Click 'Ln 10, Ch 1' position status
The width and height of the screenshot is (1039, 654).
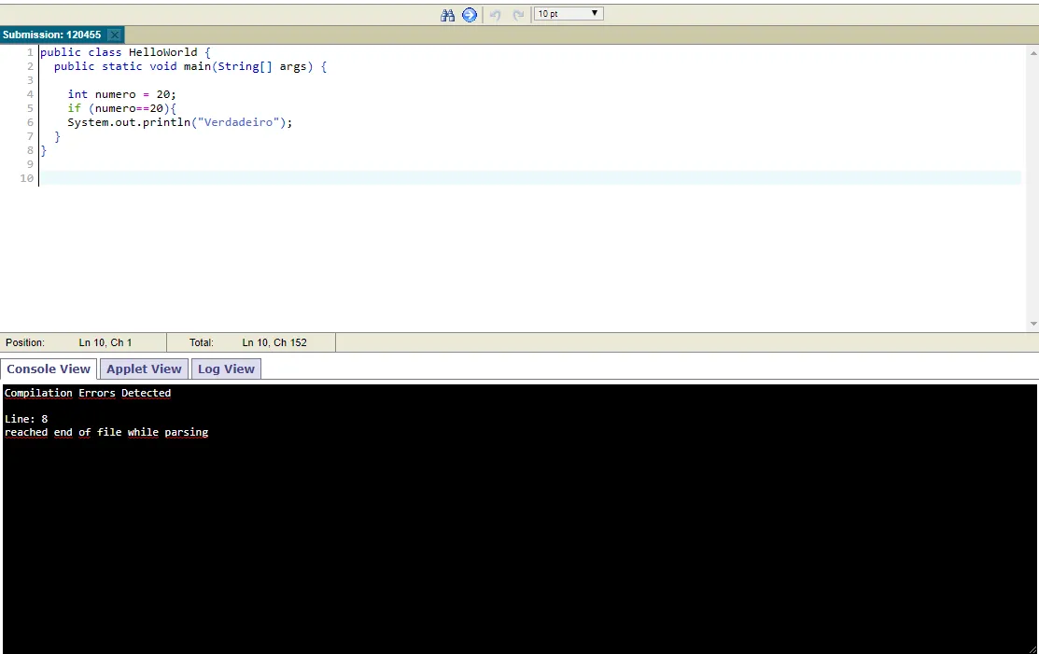(105, 342)
